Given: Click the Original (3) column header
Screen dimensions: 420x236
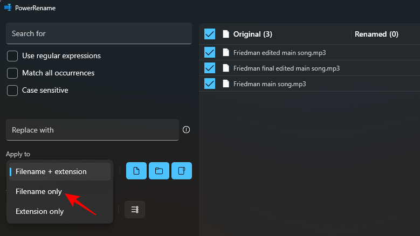Looking at the screenshot, I should coord(252,34).
